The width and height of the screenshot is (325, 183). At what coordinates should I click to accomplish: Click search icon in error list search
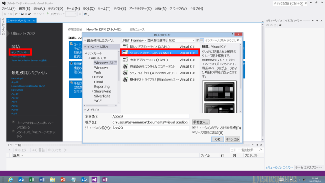click(260, 150)
